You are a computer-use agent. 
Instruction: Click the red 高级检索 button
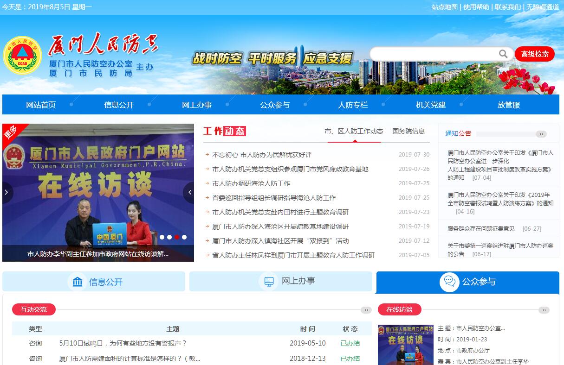(535, 54)
